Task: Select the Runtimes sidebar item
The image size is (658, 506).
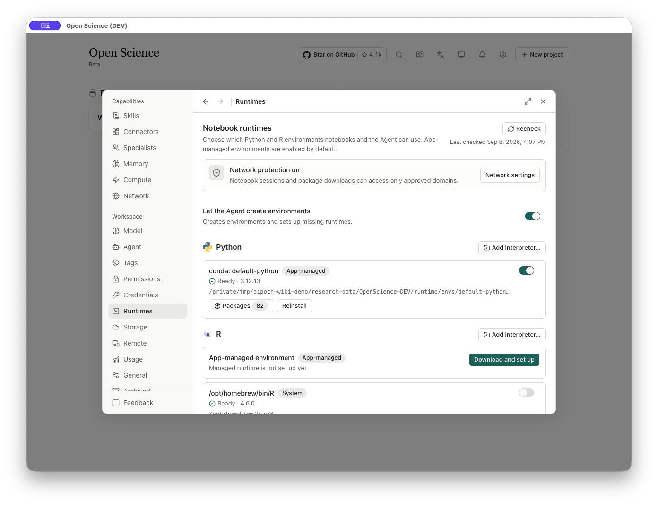Action: point(147,311)
